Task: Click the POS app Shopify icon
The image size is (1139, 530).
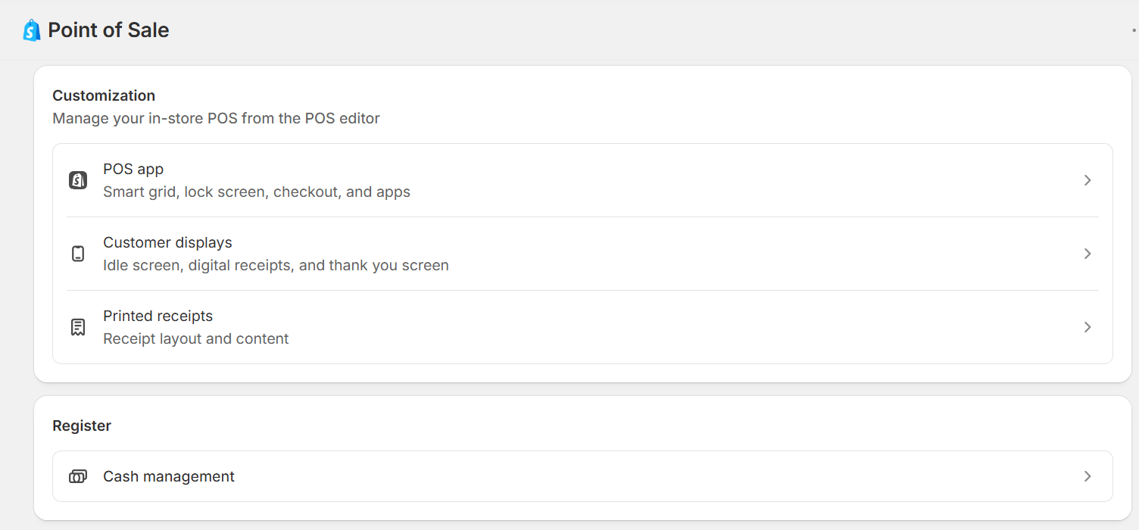Action: pyautogui.click(x=78, y=180)
